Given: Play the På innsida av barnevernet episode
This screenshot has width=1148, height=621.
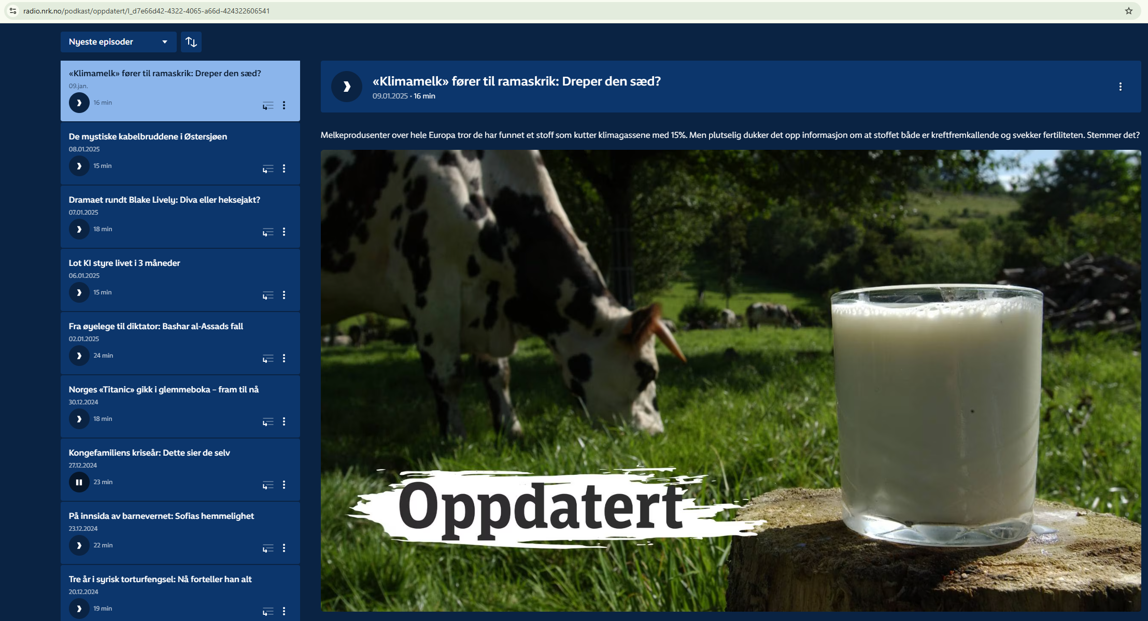Looking at the screenshot, I should pyautogui.click(x=79, y=545).
